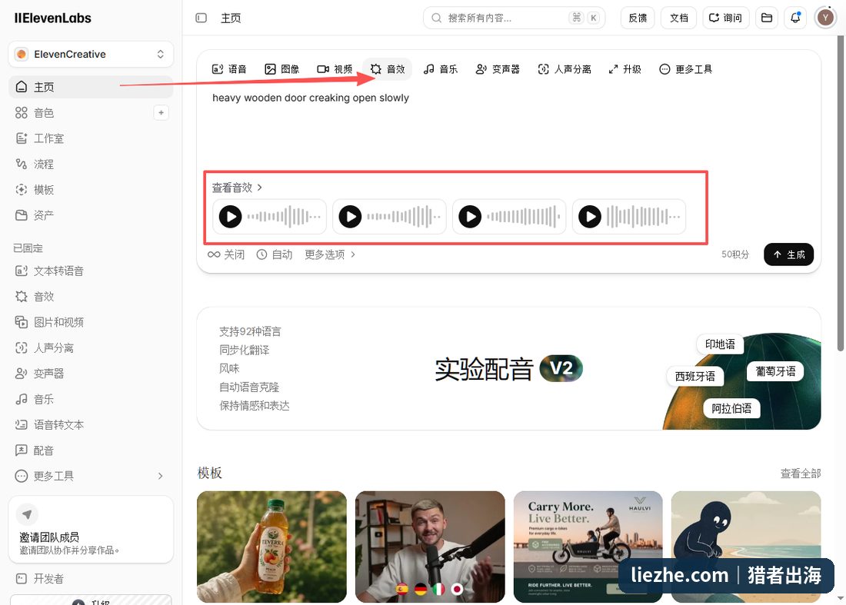The width and height of the screenshot is (846, 605).
Task: Select the 视频 tab
Action: click(x=335, y=69)
